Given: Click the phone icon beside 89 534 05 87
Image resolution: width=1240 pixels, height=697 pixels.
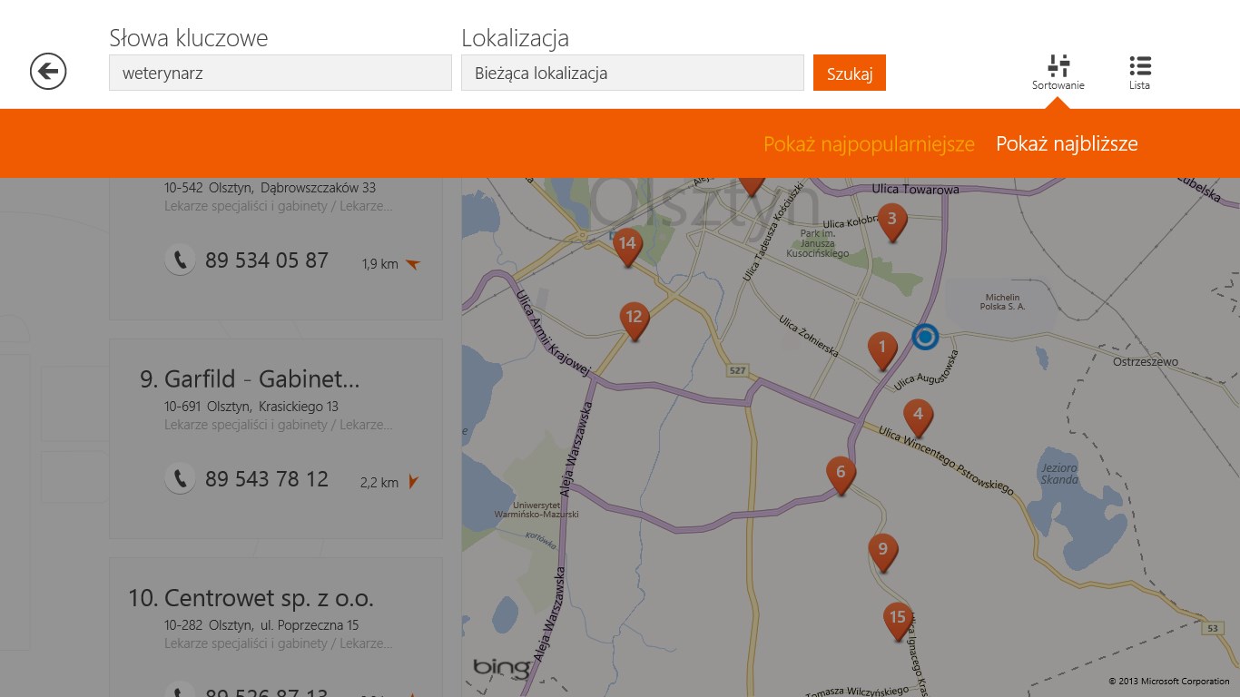Looking at the screenshot, I should tap(181, 260).
